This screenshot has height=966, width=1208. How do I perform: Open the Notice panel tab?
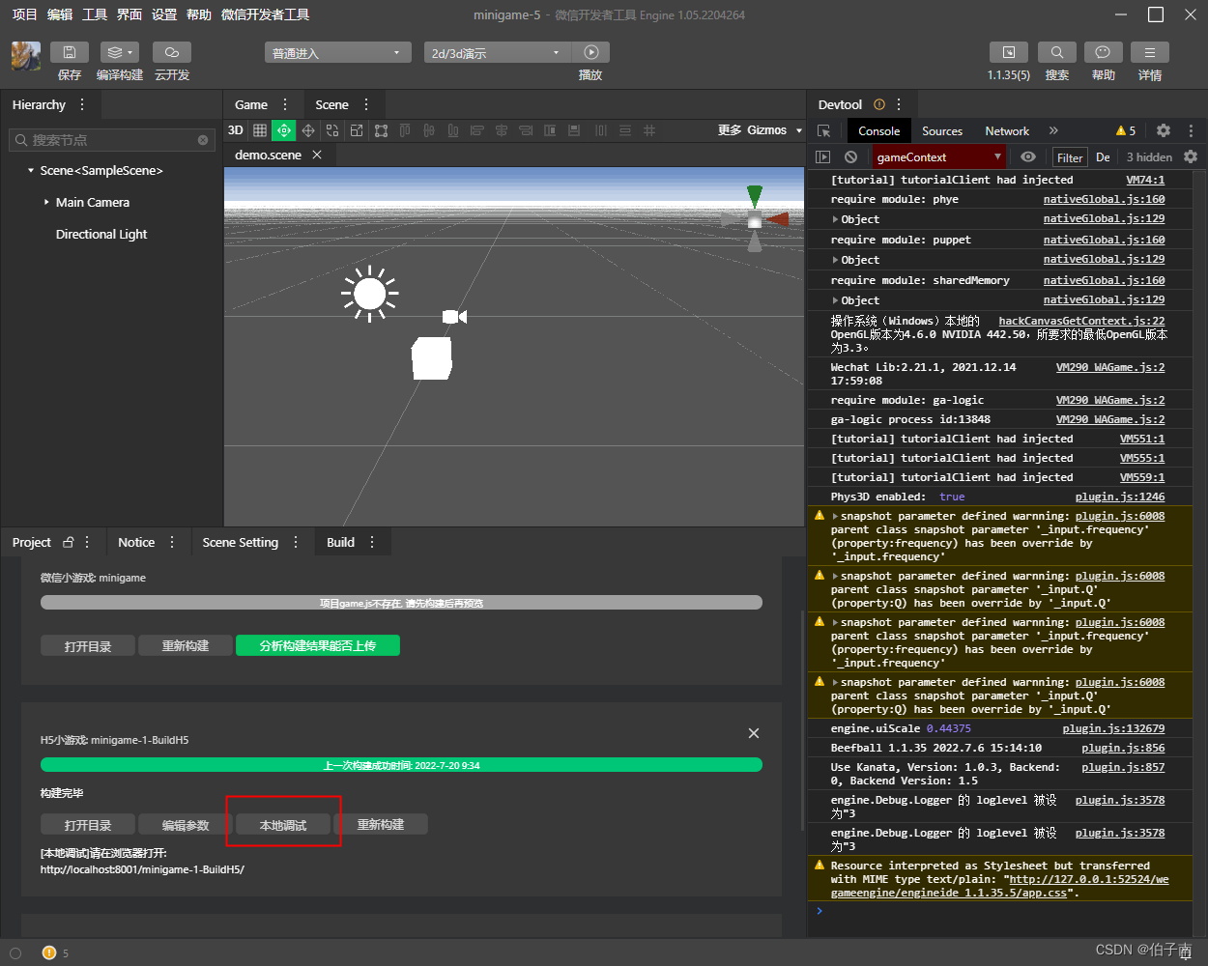(136, 543)
